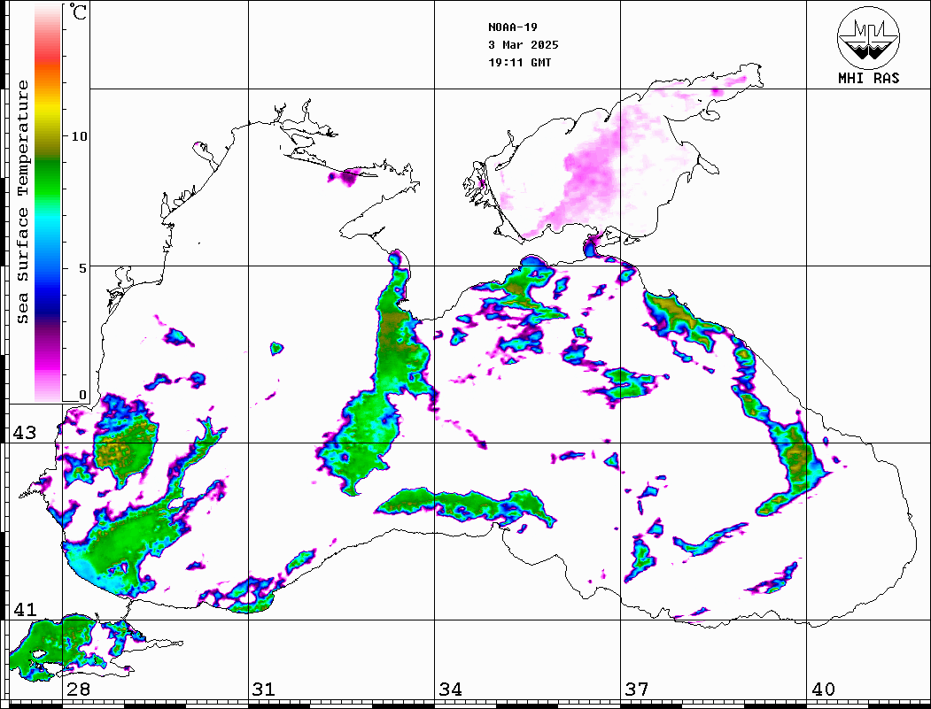This screenshot has height=709, width=931.
Task: Click longitude label '31'
Action: click(x=264, y=690)
